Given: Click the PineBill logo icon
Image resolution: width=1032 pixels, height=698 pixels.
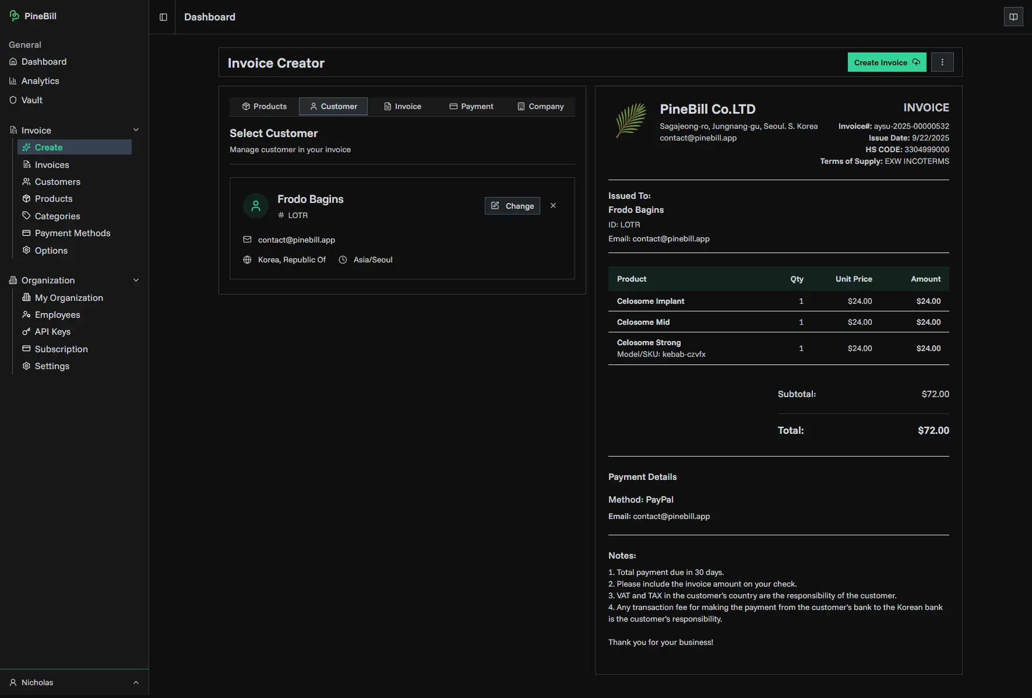Looking at the screenshot, I should coord(15,16).
